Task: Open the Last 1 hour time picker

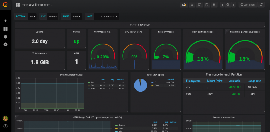Action: pos(248,5)
